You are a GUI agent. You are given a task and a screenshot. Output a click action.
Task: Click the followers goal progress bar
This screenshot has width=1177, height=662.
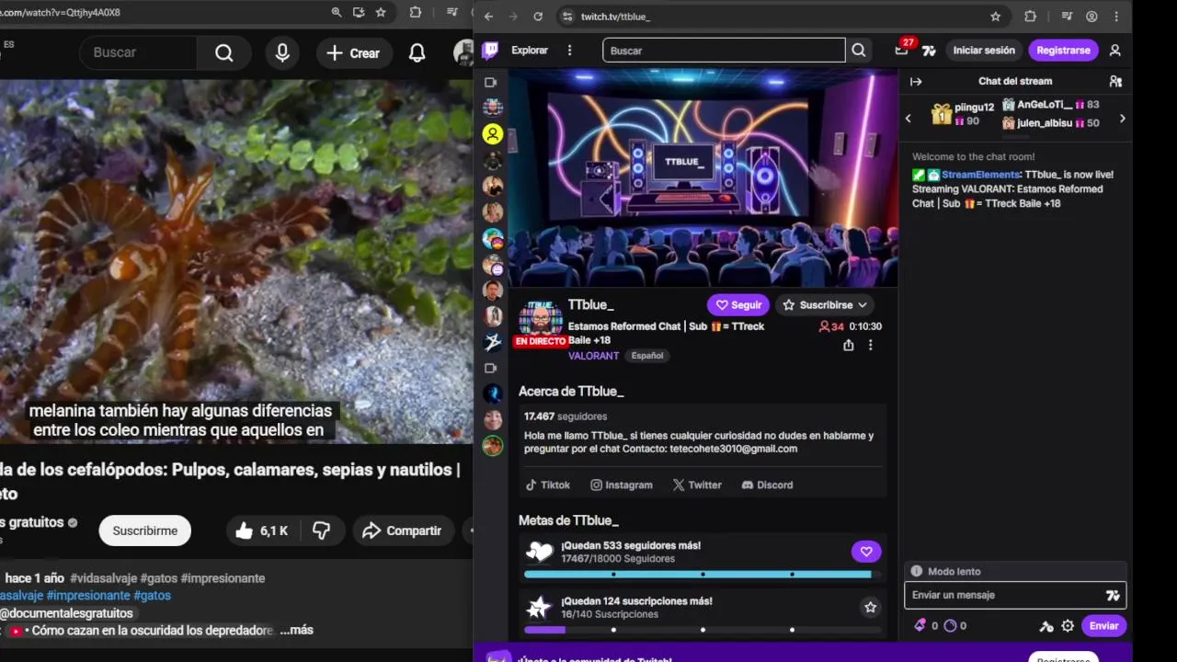coord(703,575)
